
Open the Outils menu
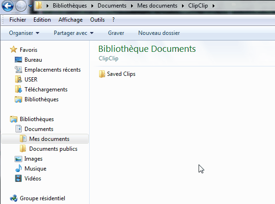[x=97, y=20]
